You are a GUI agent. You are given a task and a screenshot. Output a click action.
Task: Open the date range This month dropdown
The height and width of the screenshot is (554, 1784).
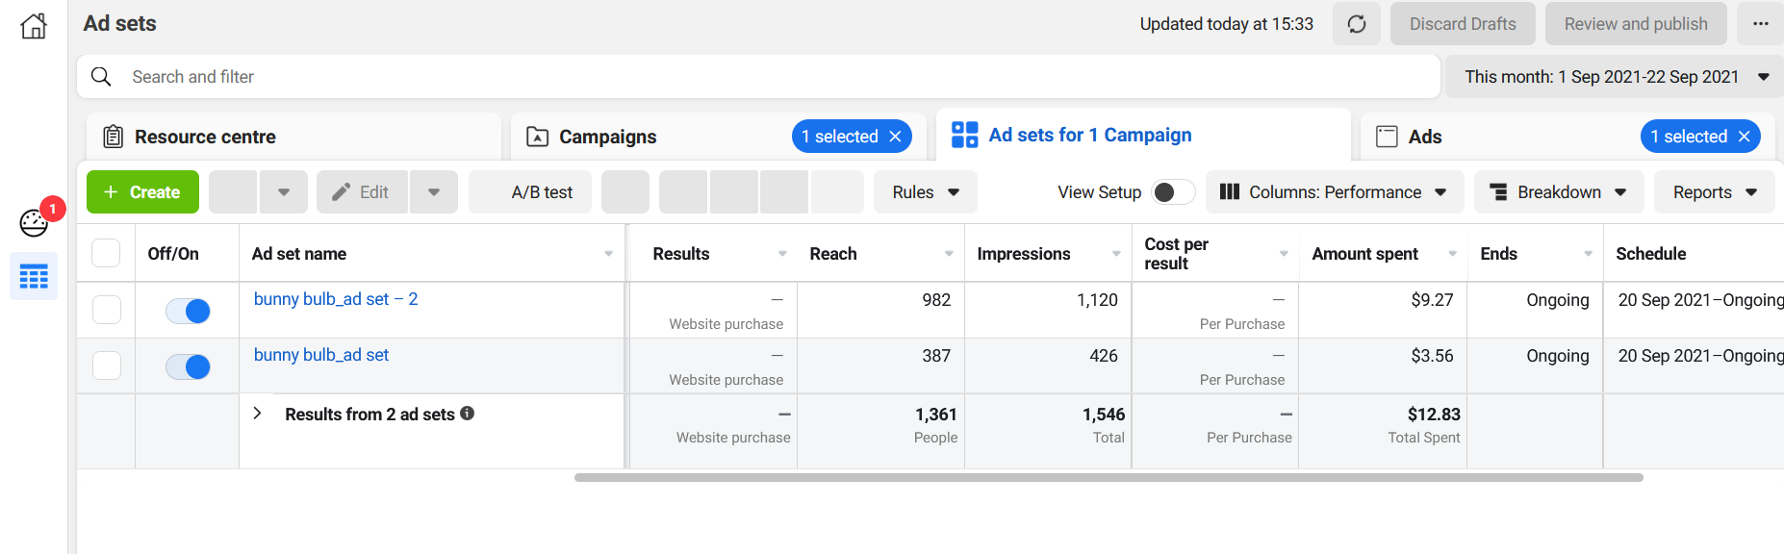tap(1616, 77)
